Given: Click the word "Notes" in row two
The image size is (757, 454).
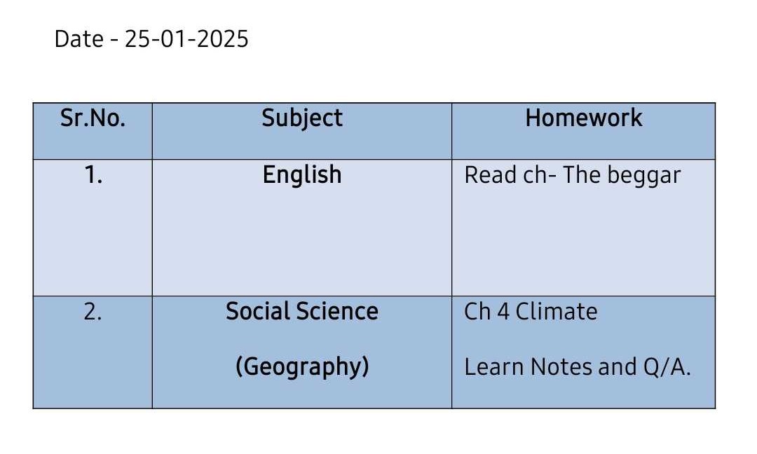Looking at the screenshot, I should pyautogui.click(x=561, y=367).
